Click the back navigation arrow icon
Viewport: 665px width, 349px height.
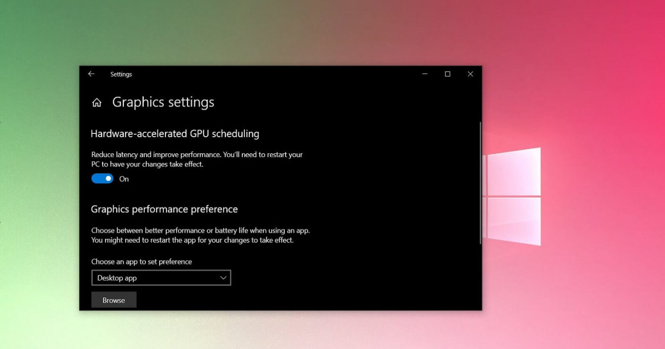(x=91, y=74)
